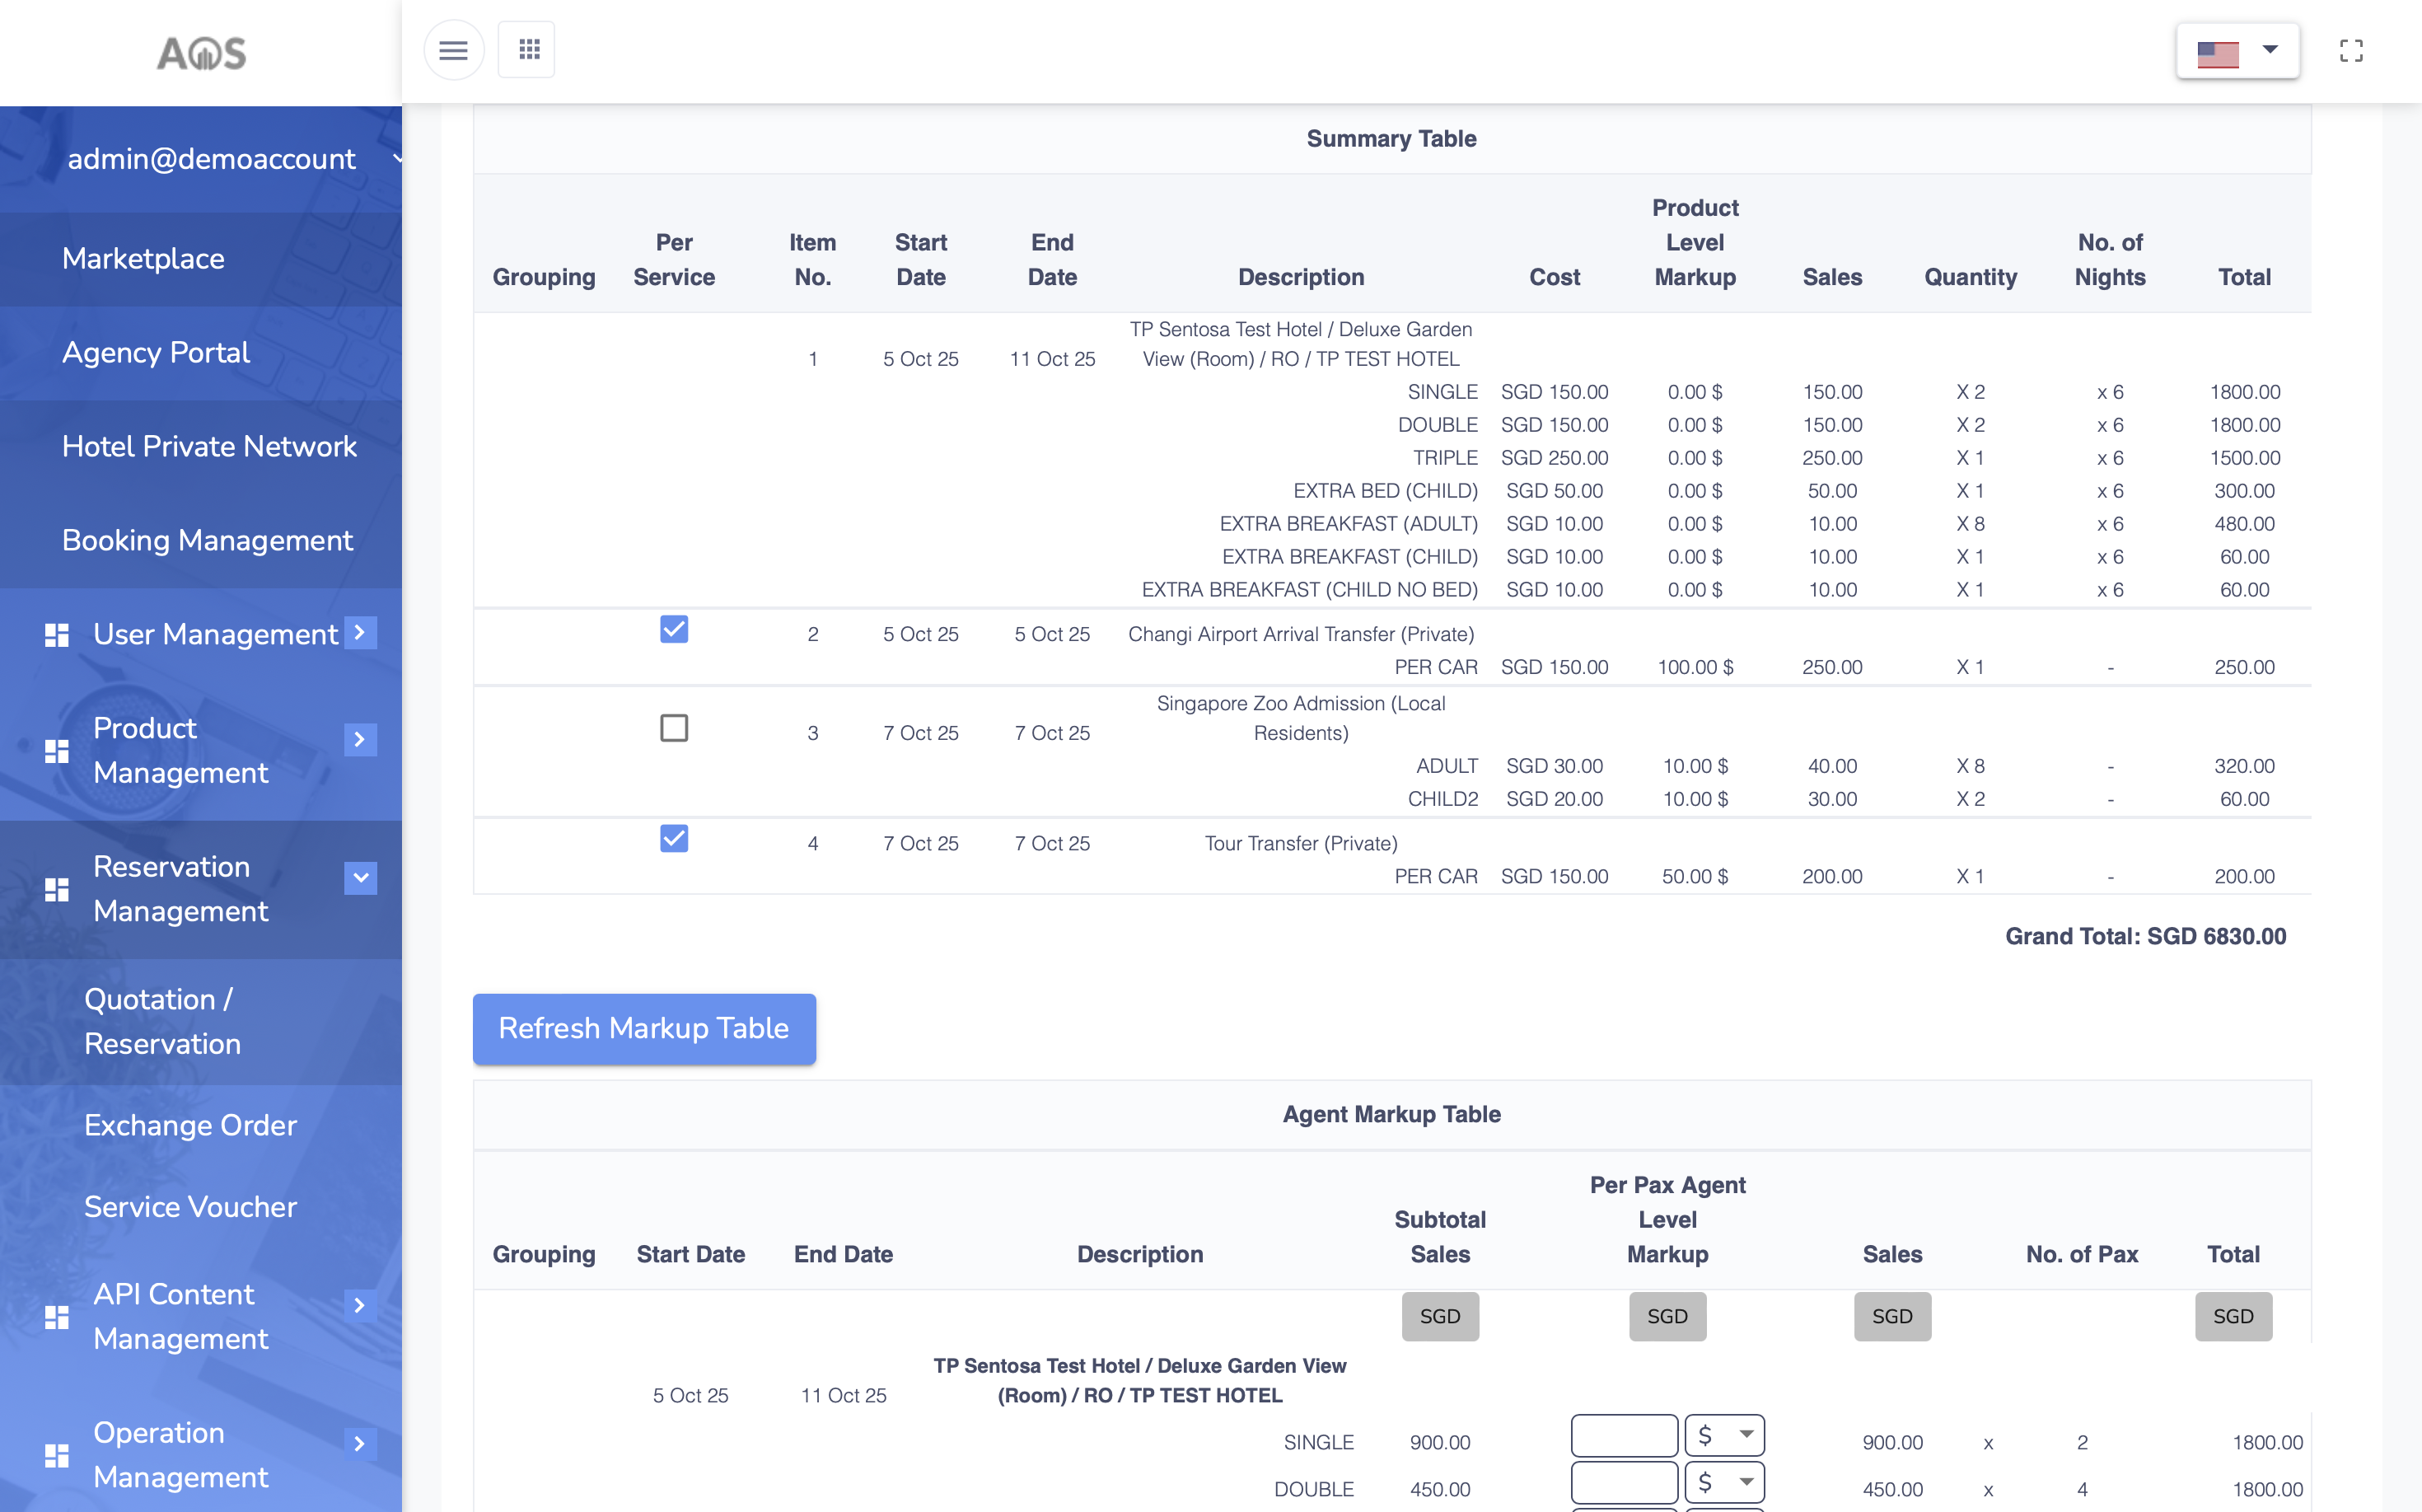The height and width of the screenshot is (1512, 2422).
Task: Click the API Content Management grid icon
Action: 57,1317
